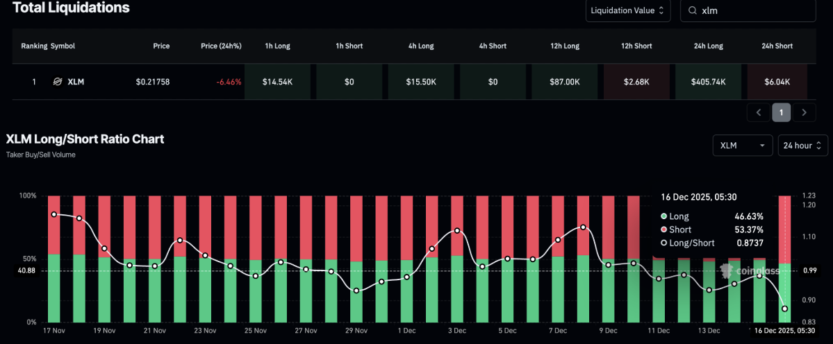Image resolution: width=833 pixels, height=344 pixels.
Task: Expand the XLM symbol selector dropdown
Action: pyautogui.click(x=742, y=145)
